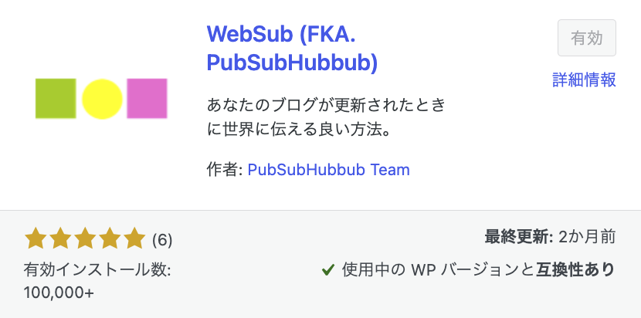641x318 pixels.
Task: Select the first rating star
Action: pos(36,239)
